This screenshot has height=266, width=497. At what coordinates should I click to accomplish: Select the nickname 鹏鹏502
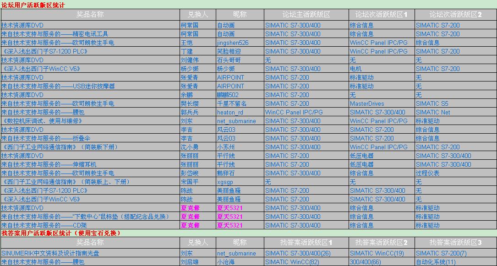pyautogui.click(x=228, y=95)
